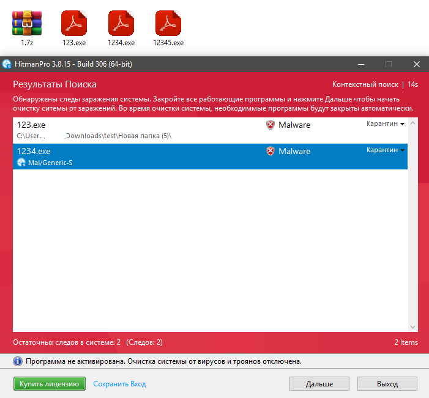This screenshot has height=398, width=429.
Task: Click the Выход button
Action: tap(387, 384)
